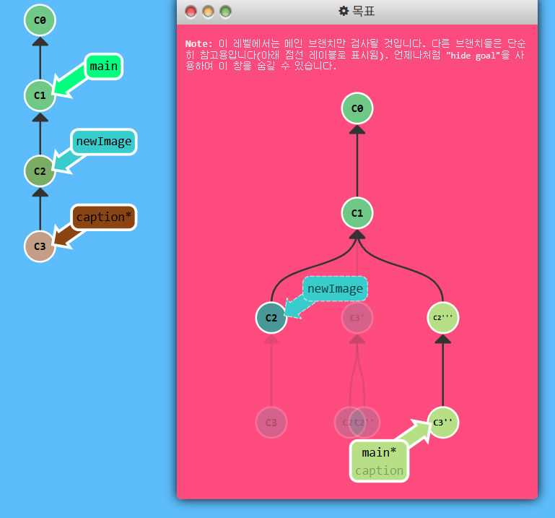Click the green button on the goal window
The width and height of the screenshot is (555, 518).
tap(225, 12)
